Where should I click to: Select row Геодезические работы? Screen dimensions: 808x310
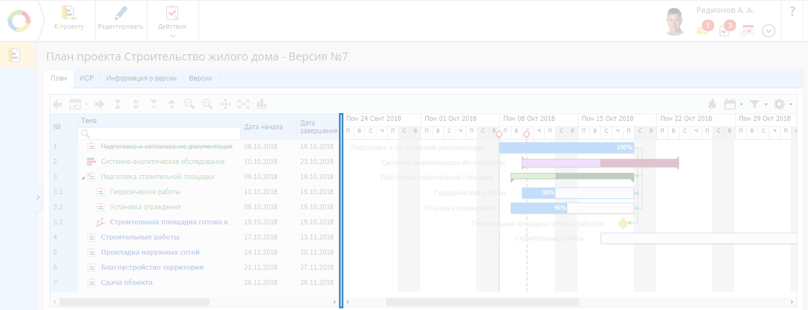[195, 192]
